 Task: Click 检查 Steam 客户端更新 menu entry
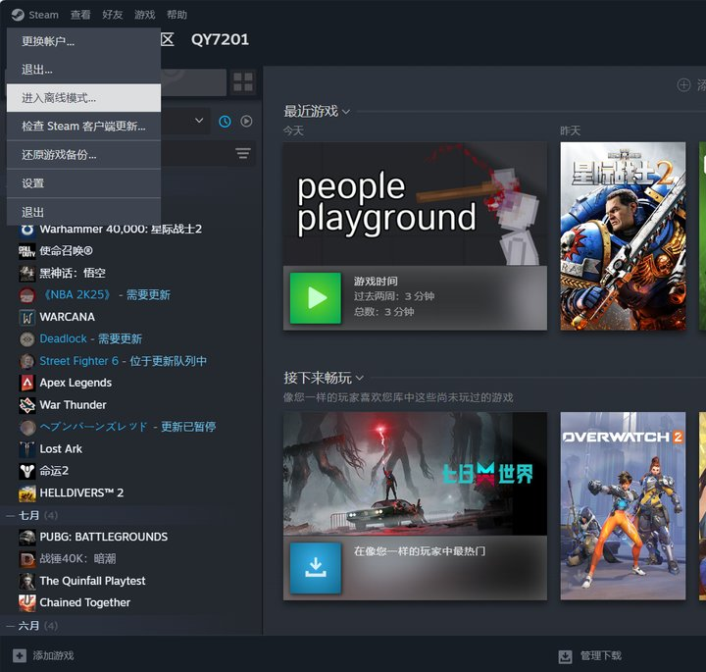(x=83, y=127)
